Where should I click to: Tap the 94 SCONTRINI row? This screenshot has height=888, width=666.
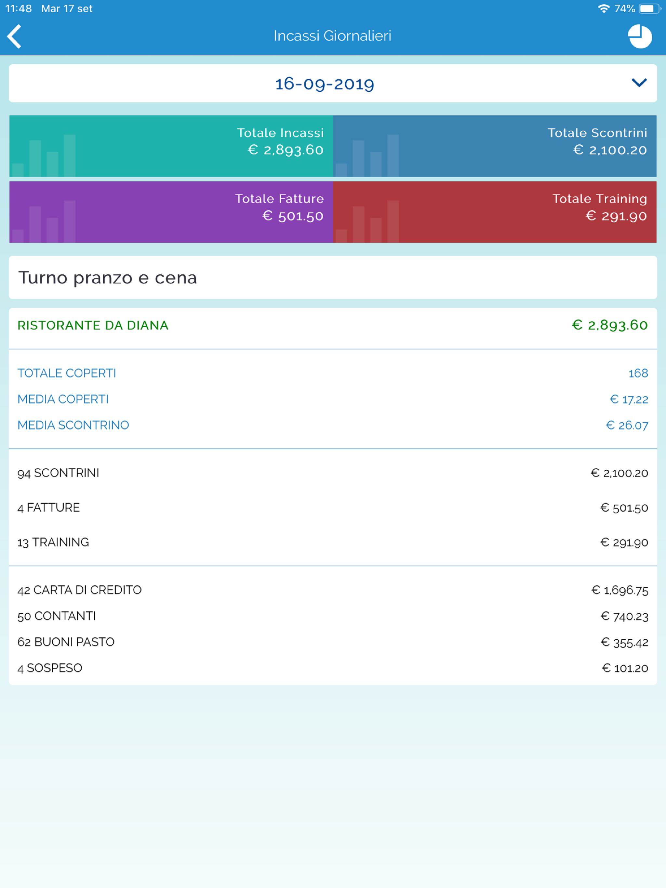[x=333, y=473]
